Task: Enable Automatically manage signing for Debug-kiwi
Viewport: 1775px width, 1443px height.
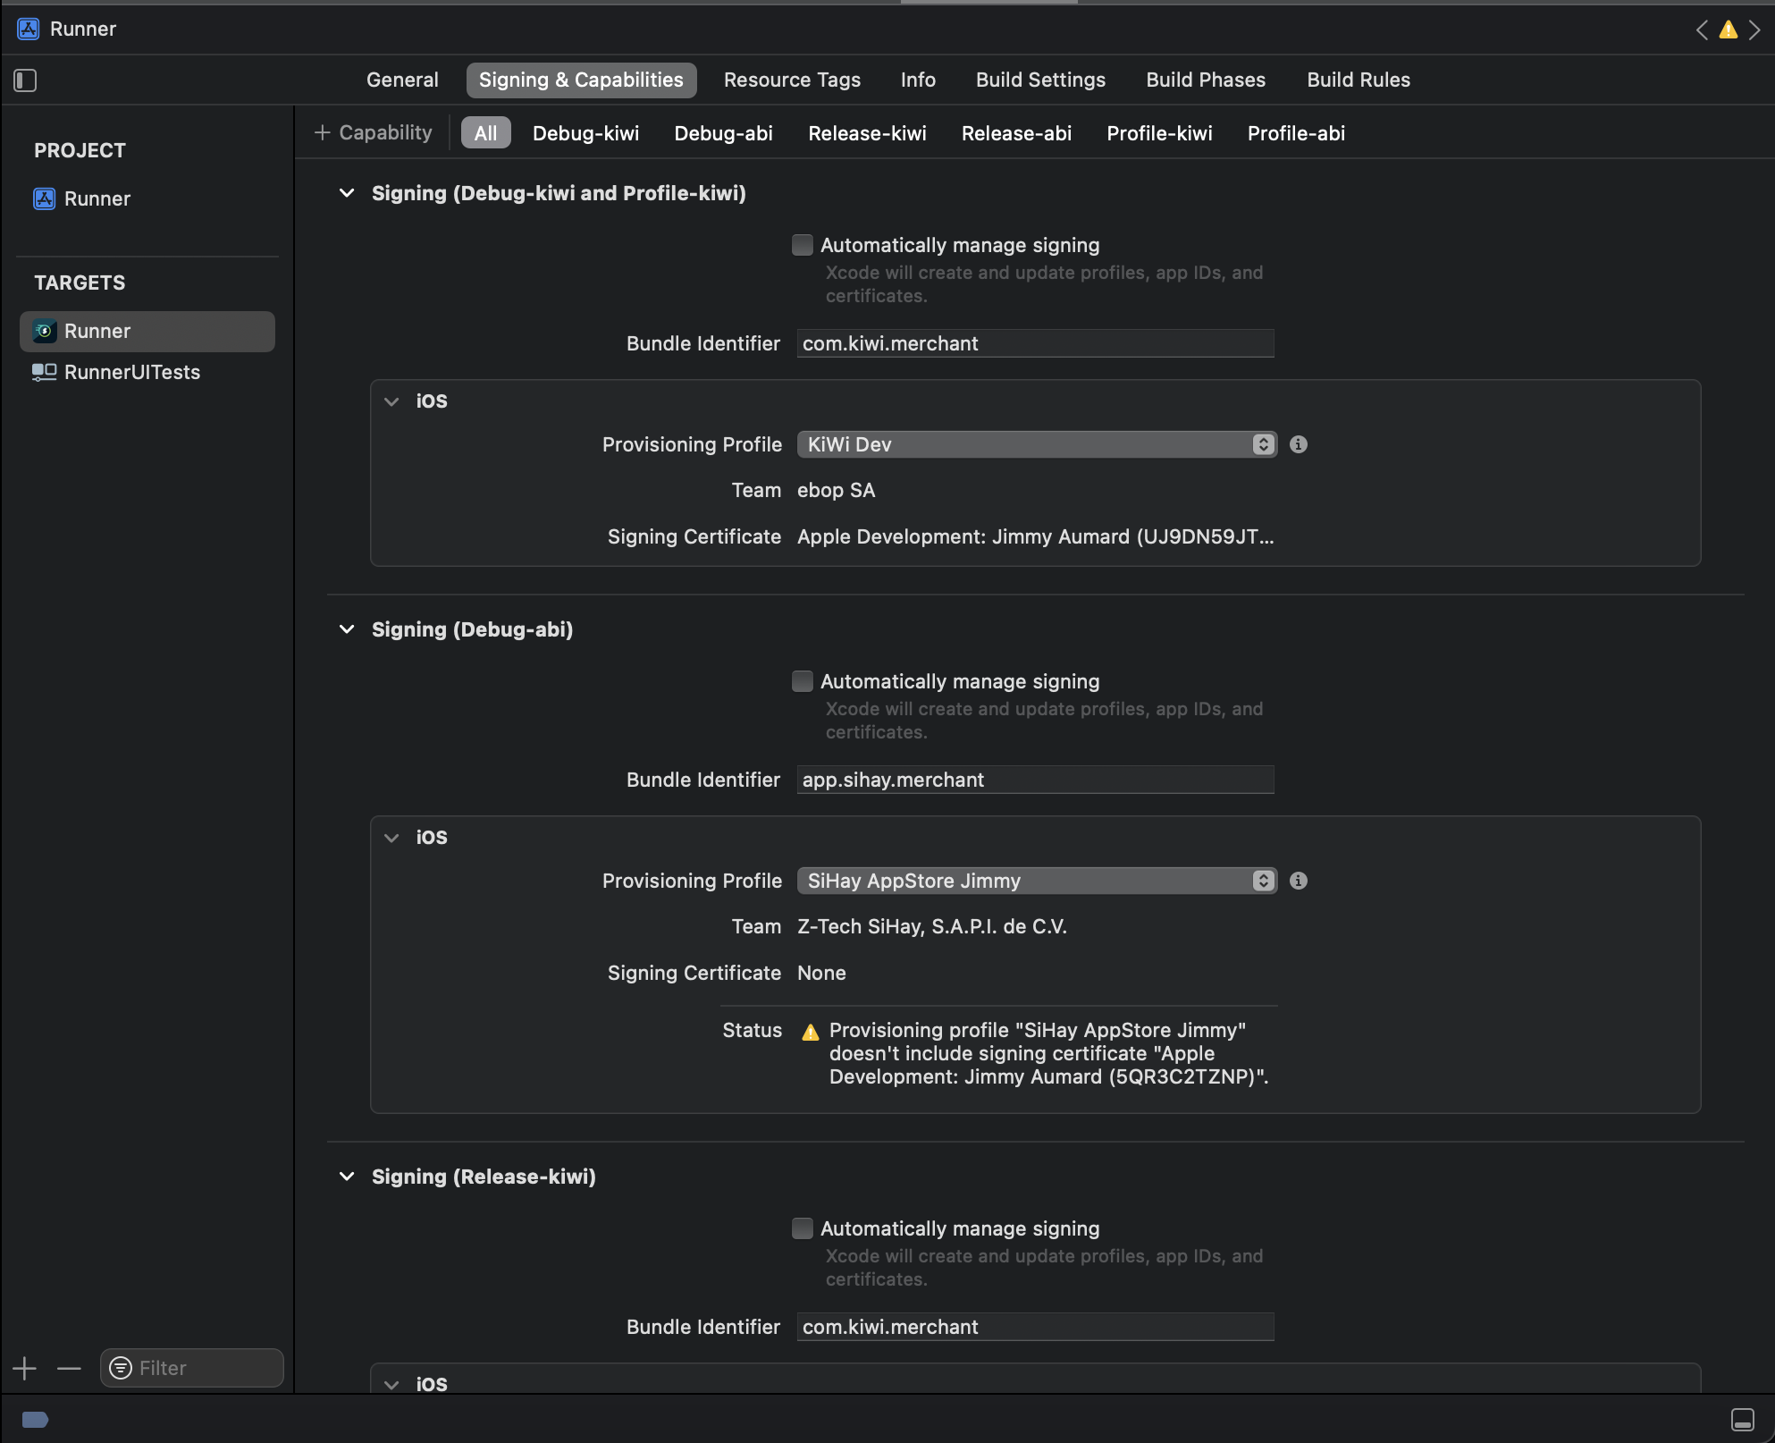Action: [802, 244]
